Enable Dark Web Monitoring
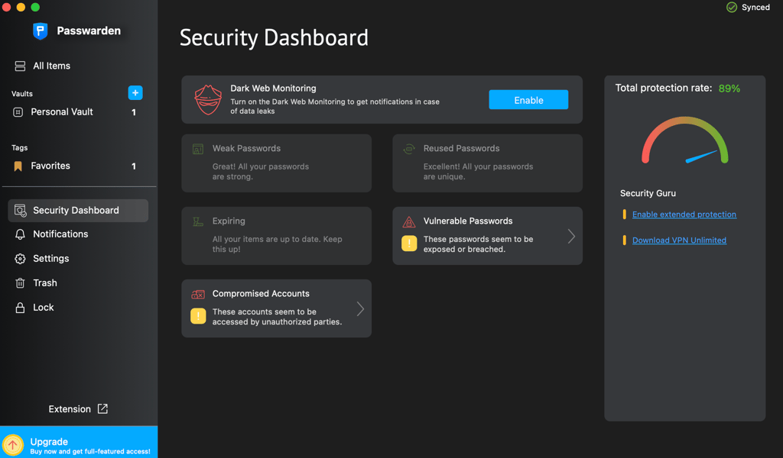The height and width of the screenshot is (458, 783). (528, 100)
